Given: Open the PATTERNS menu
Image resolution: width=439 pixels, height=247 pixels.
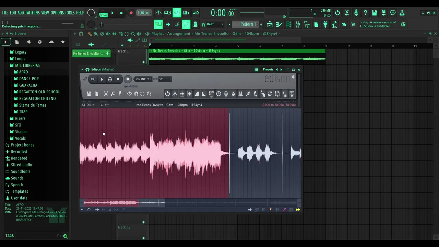Looking at the screenshot, I should pyautogui.click(x=33, y=13).
